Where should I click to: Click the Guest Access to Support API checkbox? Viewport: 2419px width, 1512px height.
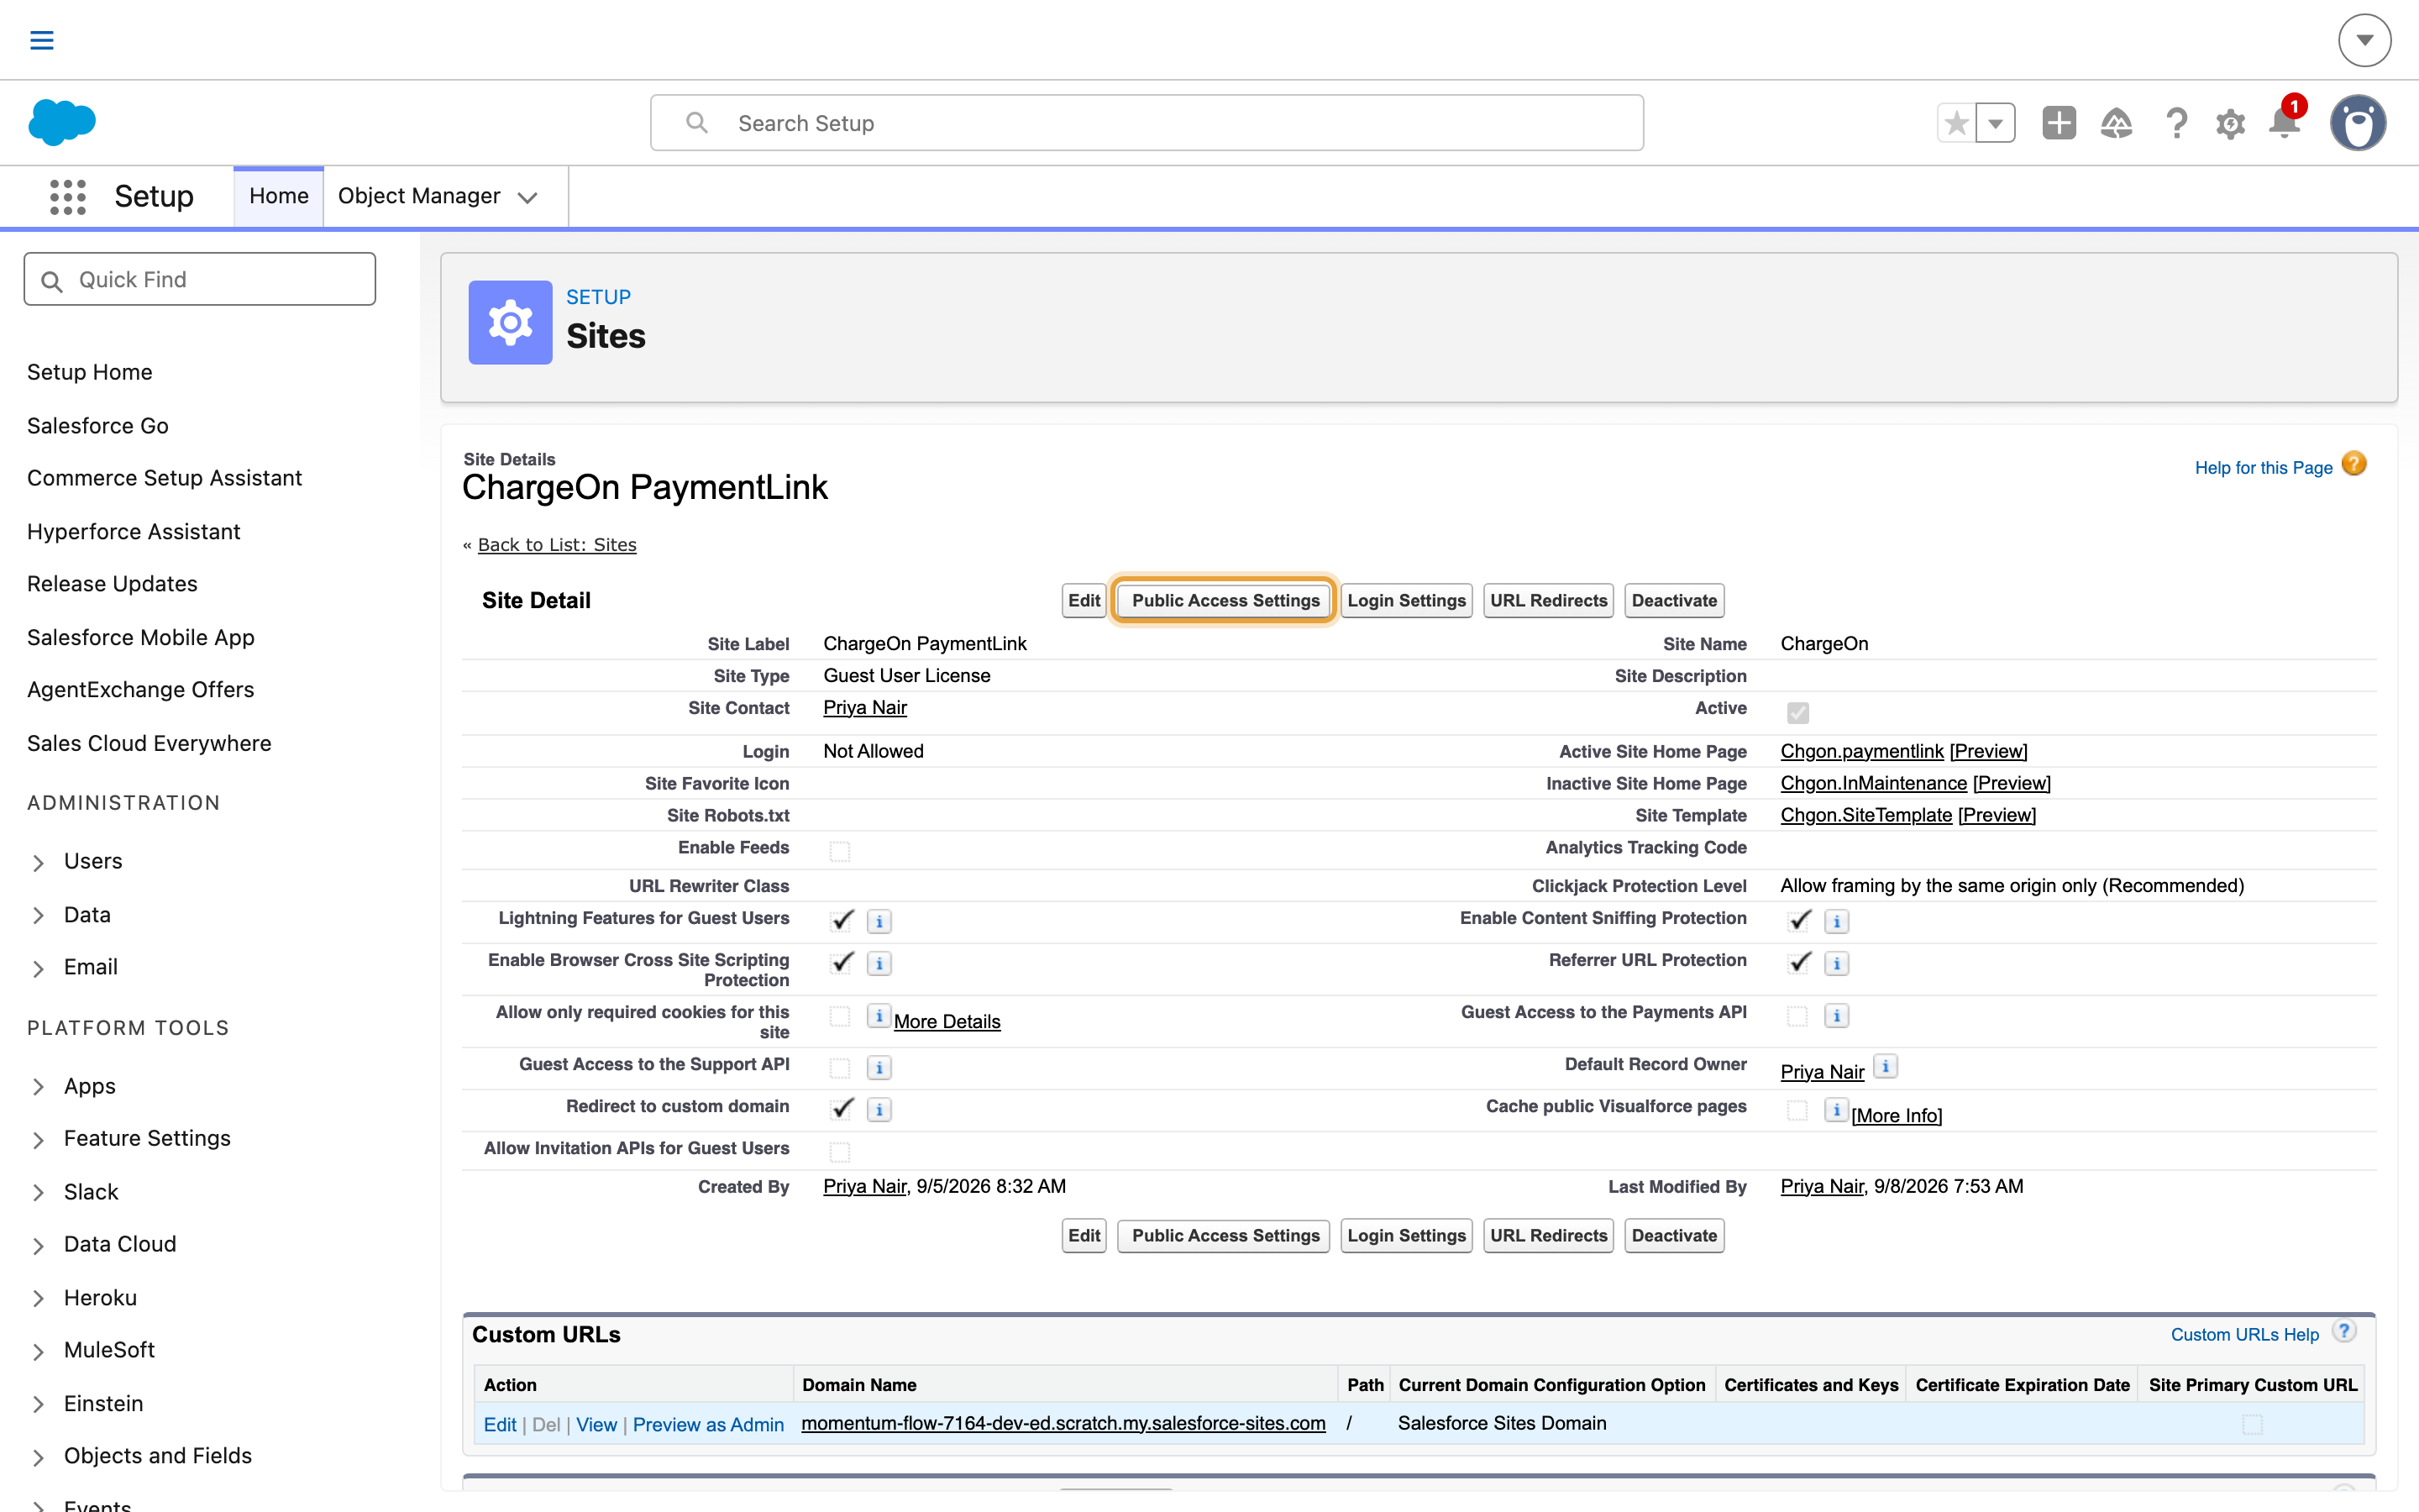coord(840,1068)
